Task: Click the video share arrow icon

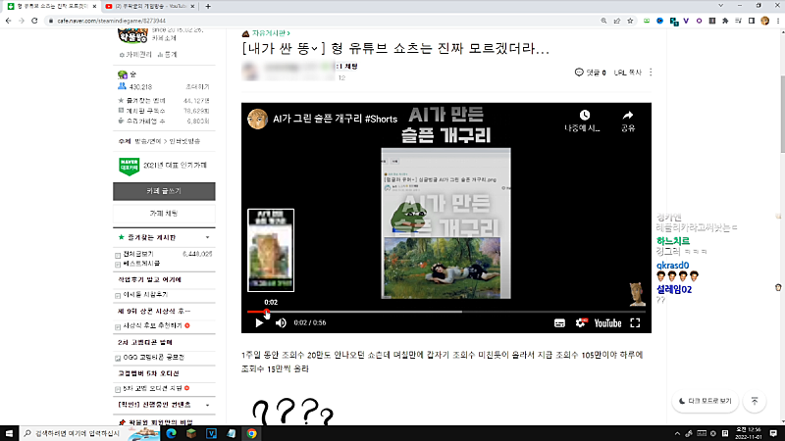Action: (628, 116)
